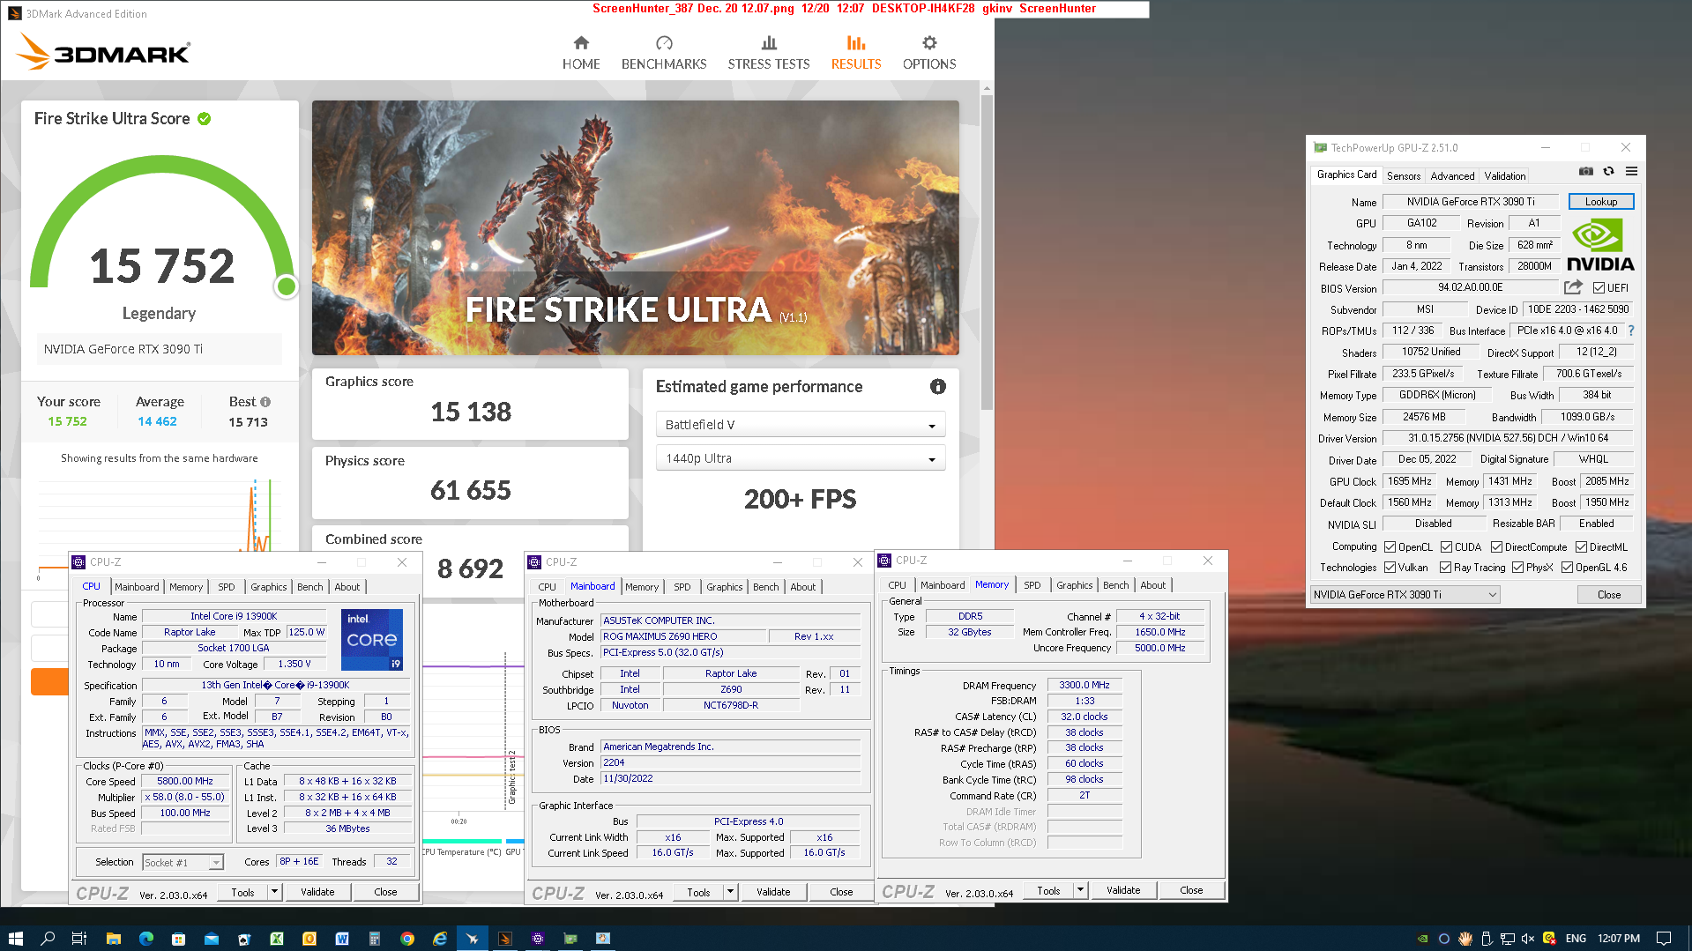Viewport: 1692px width, 951px height.
Task: Click Validate in CPU-Z CPU window
Action: [317, 892]
